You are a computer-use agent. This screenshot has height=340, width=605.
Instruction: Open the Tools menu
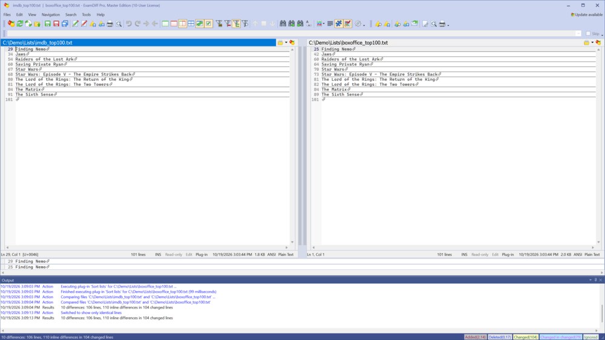(x=86, y=14)
